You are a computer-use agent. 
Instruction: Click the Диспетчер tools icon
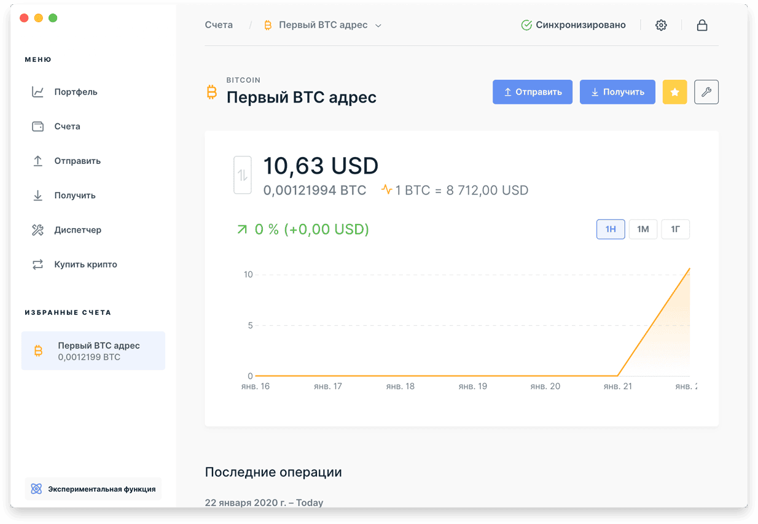[x=37, y=230]
